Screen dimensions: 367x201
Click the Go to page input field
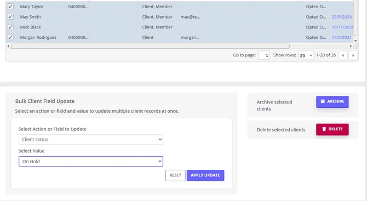[264, 55]
